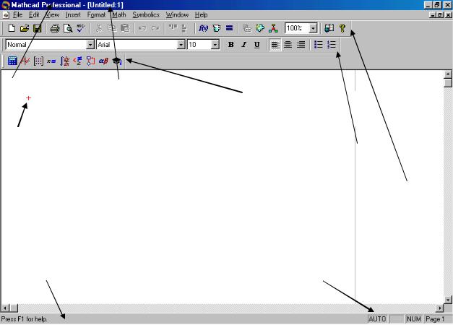This screenshot has width=453, height=325.
Task: Open Insert Unit measuring cup icon
Action: click(217, 28)
